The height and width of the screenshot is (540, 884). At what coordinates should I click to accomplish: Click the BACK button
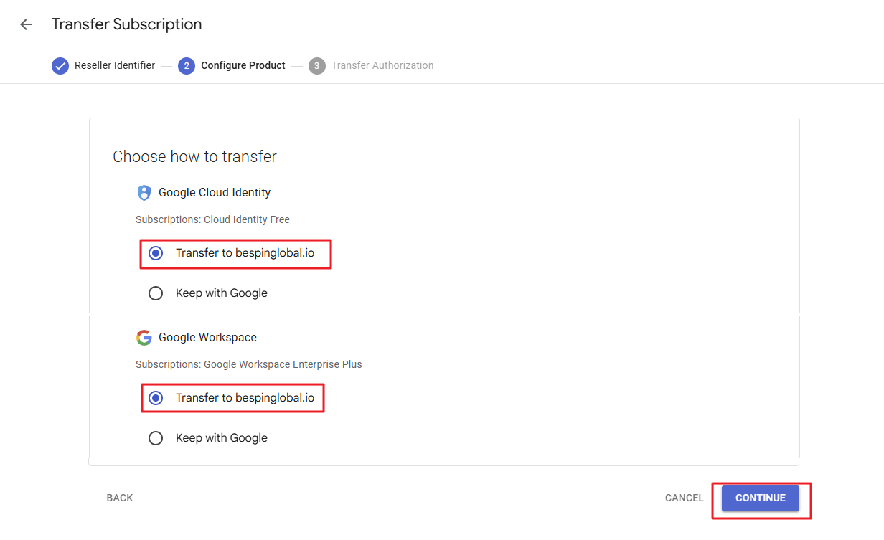(120, 498)
